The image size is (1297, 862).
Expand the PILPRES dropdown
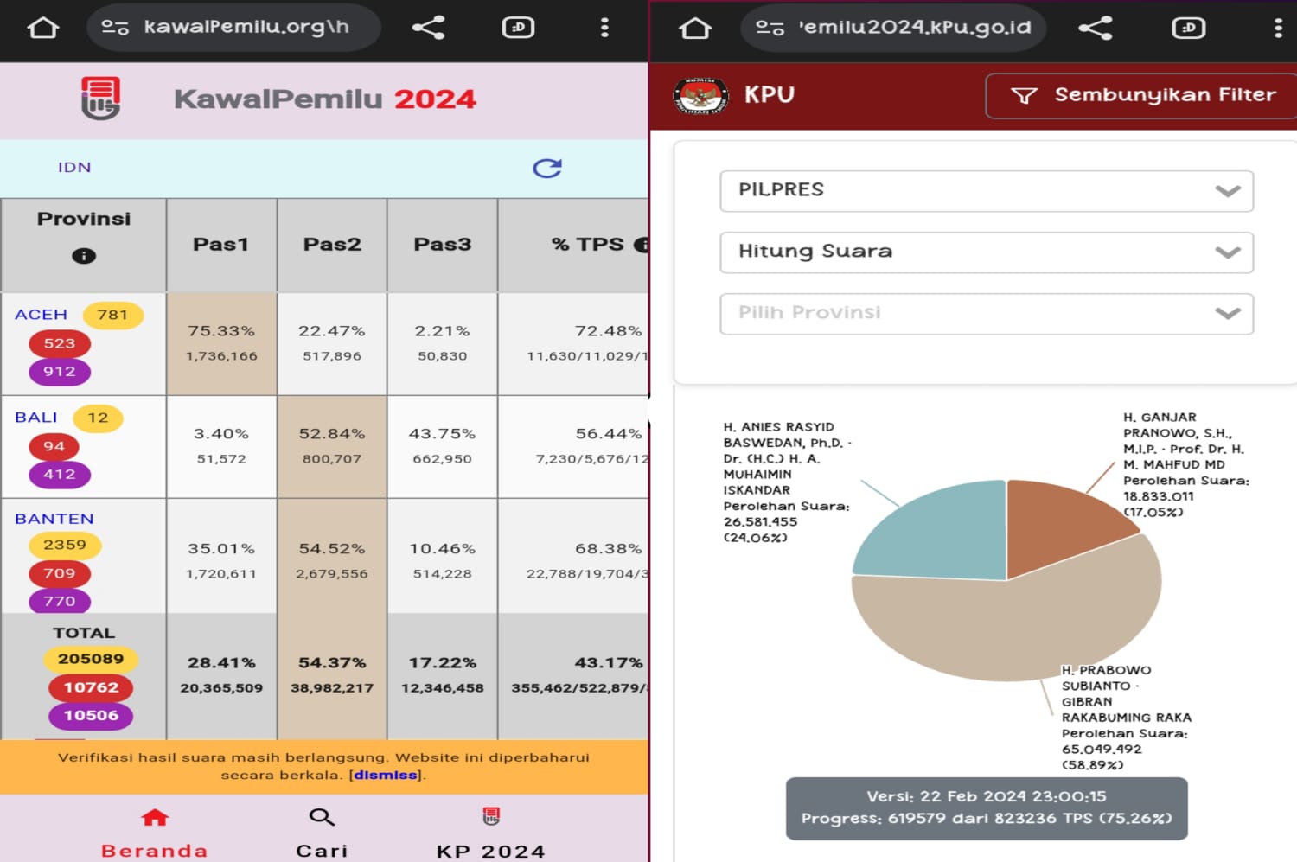(x=987, y=191)
